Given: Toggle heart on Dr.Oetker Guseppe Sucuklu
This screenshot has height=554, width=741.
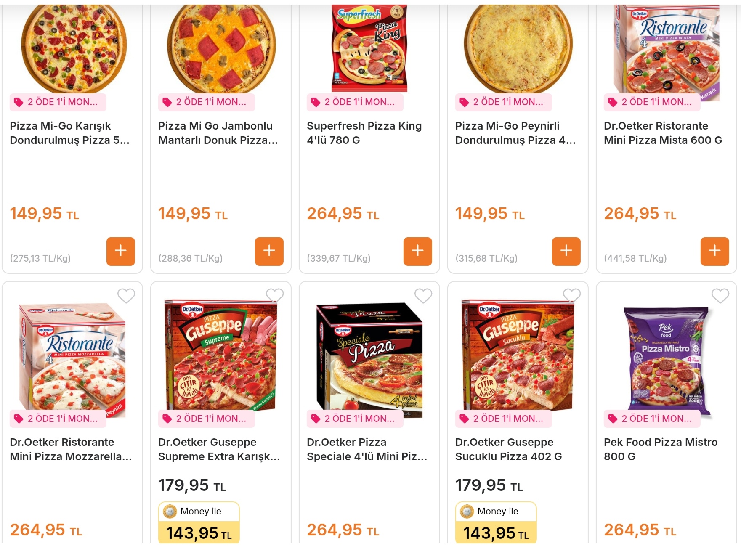Looking at the screenshot, I should tap(571, 296).
